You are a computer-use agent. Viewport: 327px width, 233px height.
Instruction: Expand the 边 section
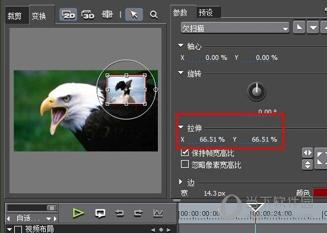pos(180,182)
